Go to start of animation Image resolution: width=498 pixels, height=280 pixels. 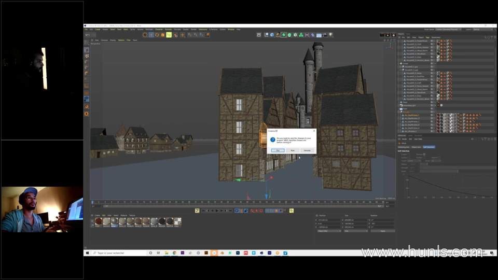pos(203,211)
